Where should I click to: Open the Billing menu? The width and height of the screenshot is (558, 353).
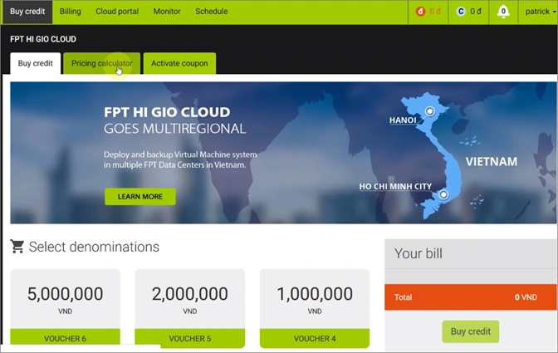click(70, 12)
